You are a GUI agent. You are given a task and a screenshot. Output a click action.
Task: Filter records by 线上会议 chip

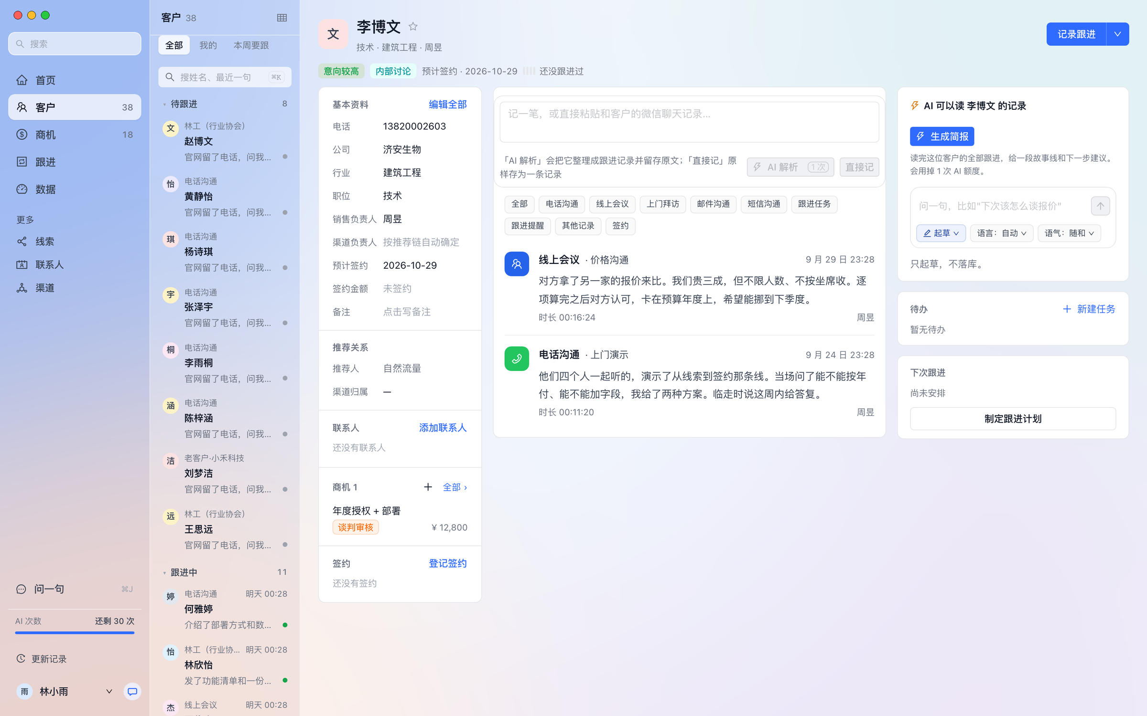[x=612, y=204]
